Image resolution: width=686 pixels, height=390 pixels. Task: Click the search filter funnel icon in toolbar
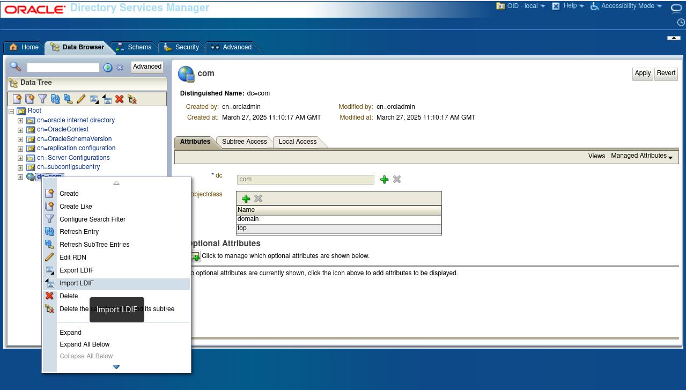42,99
